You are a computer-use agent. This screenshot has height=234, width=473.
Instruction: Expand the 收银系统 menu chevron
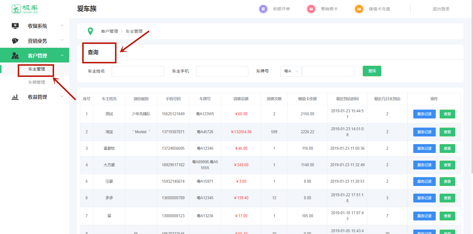62,26
